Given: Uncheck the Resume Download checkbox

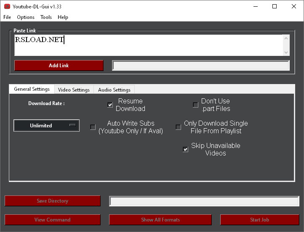Looking at the screenshot, I should tap(110, 105).
